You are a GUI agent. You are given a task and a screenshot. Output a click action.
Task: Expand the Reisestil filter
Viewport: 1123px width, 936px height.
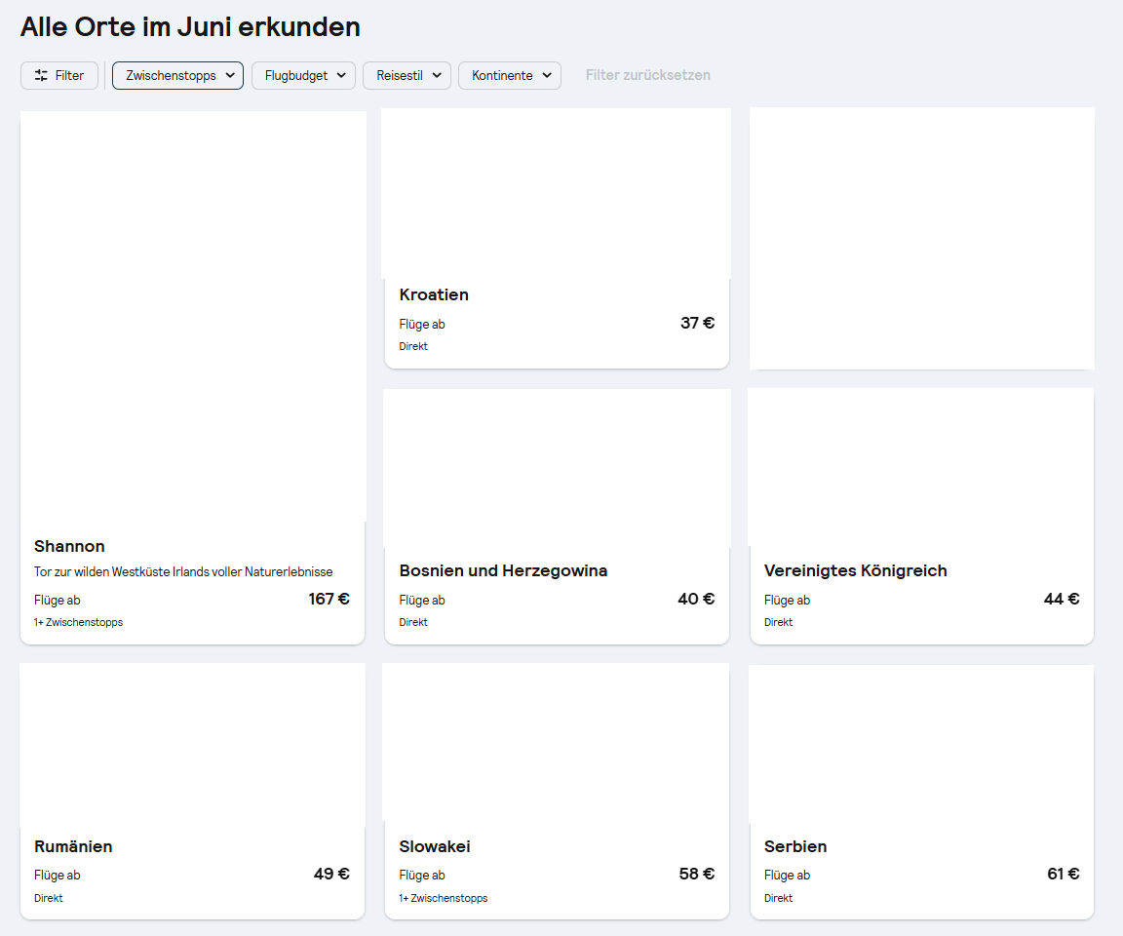[407, 75]
